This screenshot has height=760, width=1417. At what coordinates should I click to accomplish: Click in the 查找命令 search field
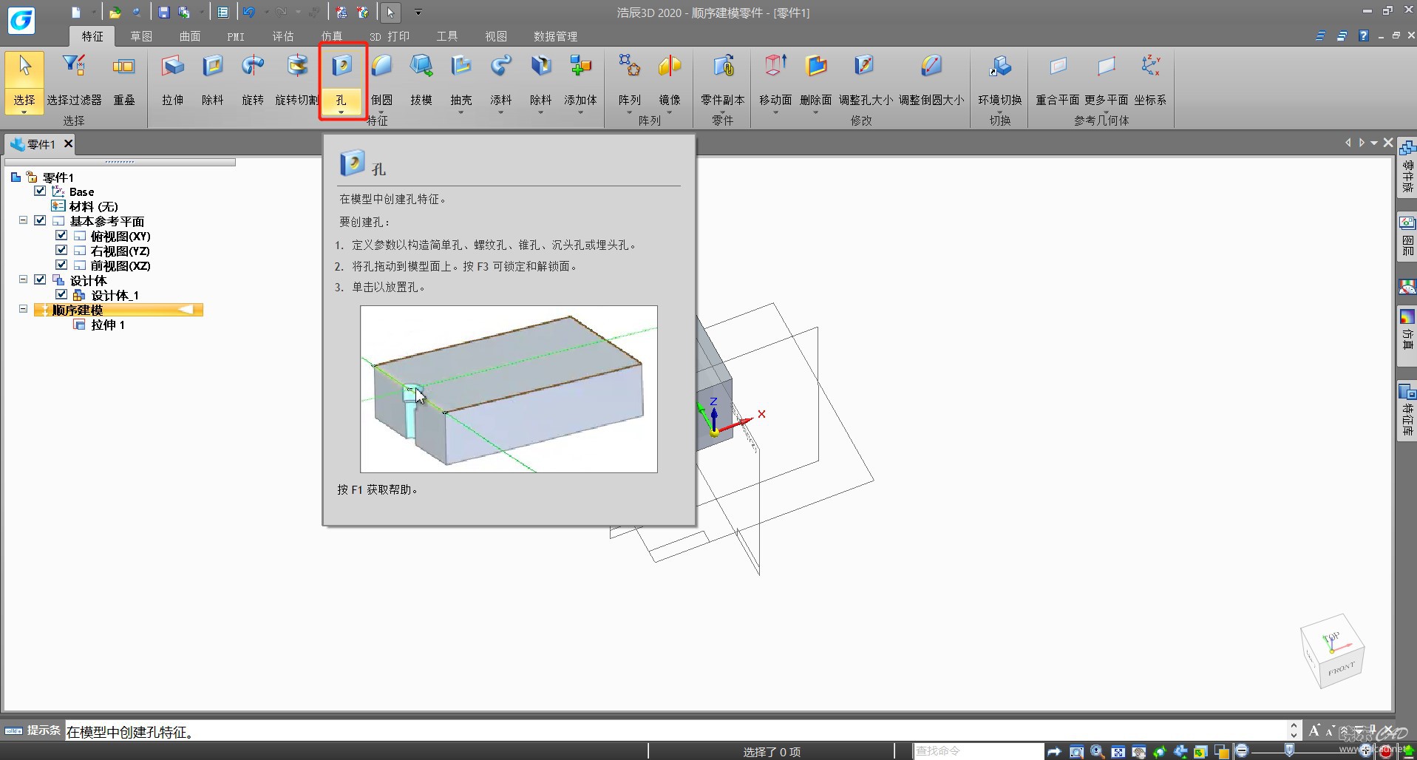pos(978,751)
